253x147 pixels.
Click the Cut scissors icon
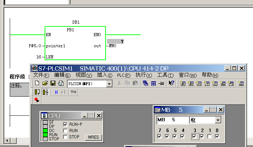120,83
